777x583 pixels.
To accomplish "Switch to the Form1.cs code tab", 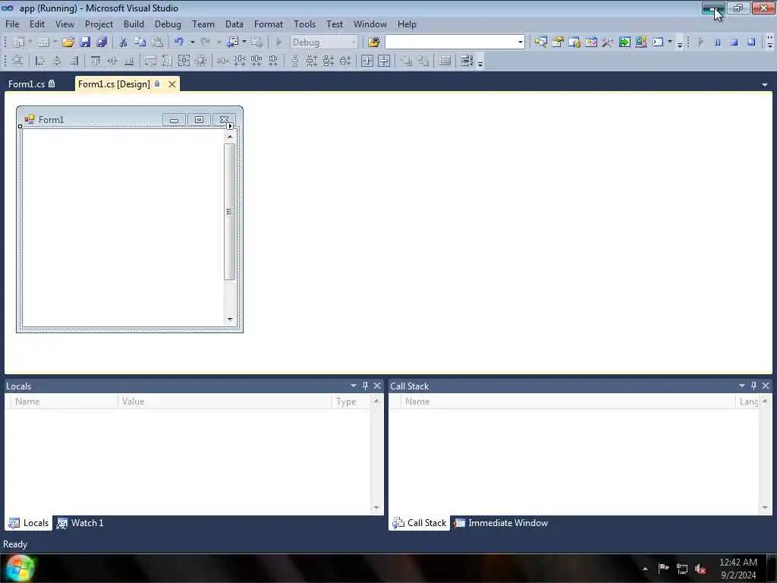I will click(31, 84).
